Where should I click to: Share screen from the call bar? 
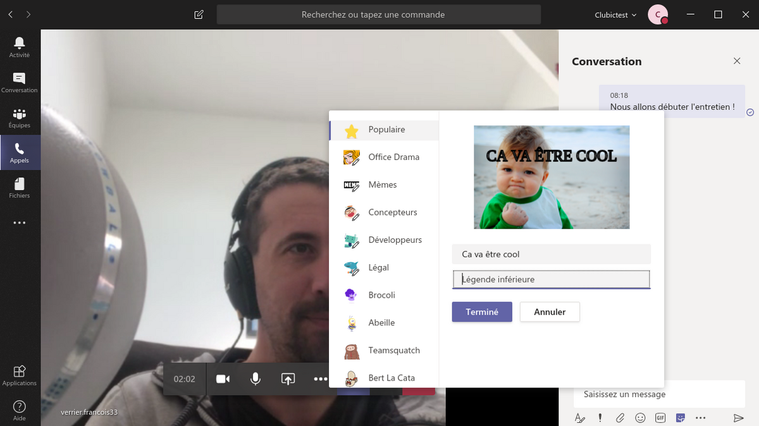point(288,379)
